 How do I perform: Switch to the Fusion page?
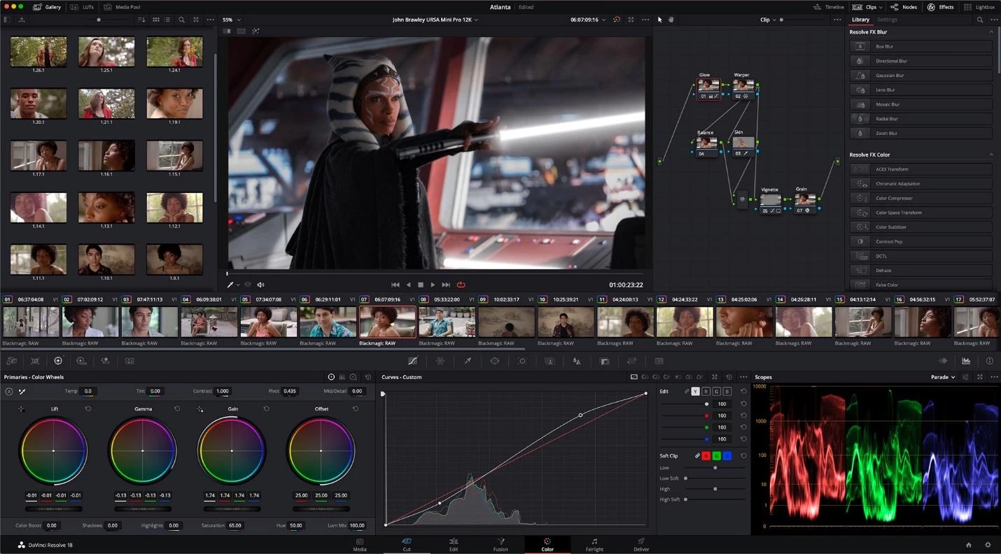point(500,545)
